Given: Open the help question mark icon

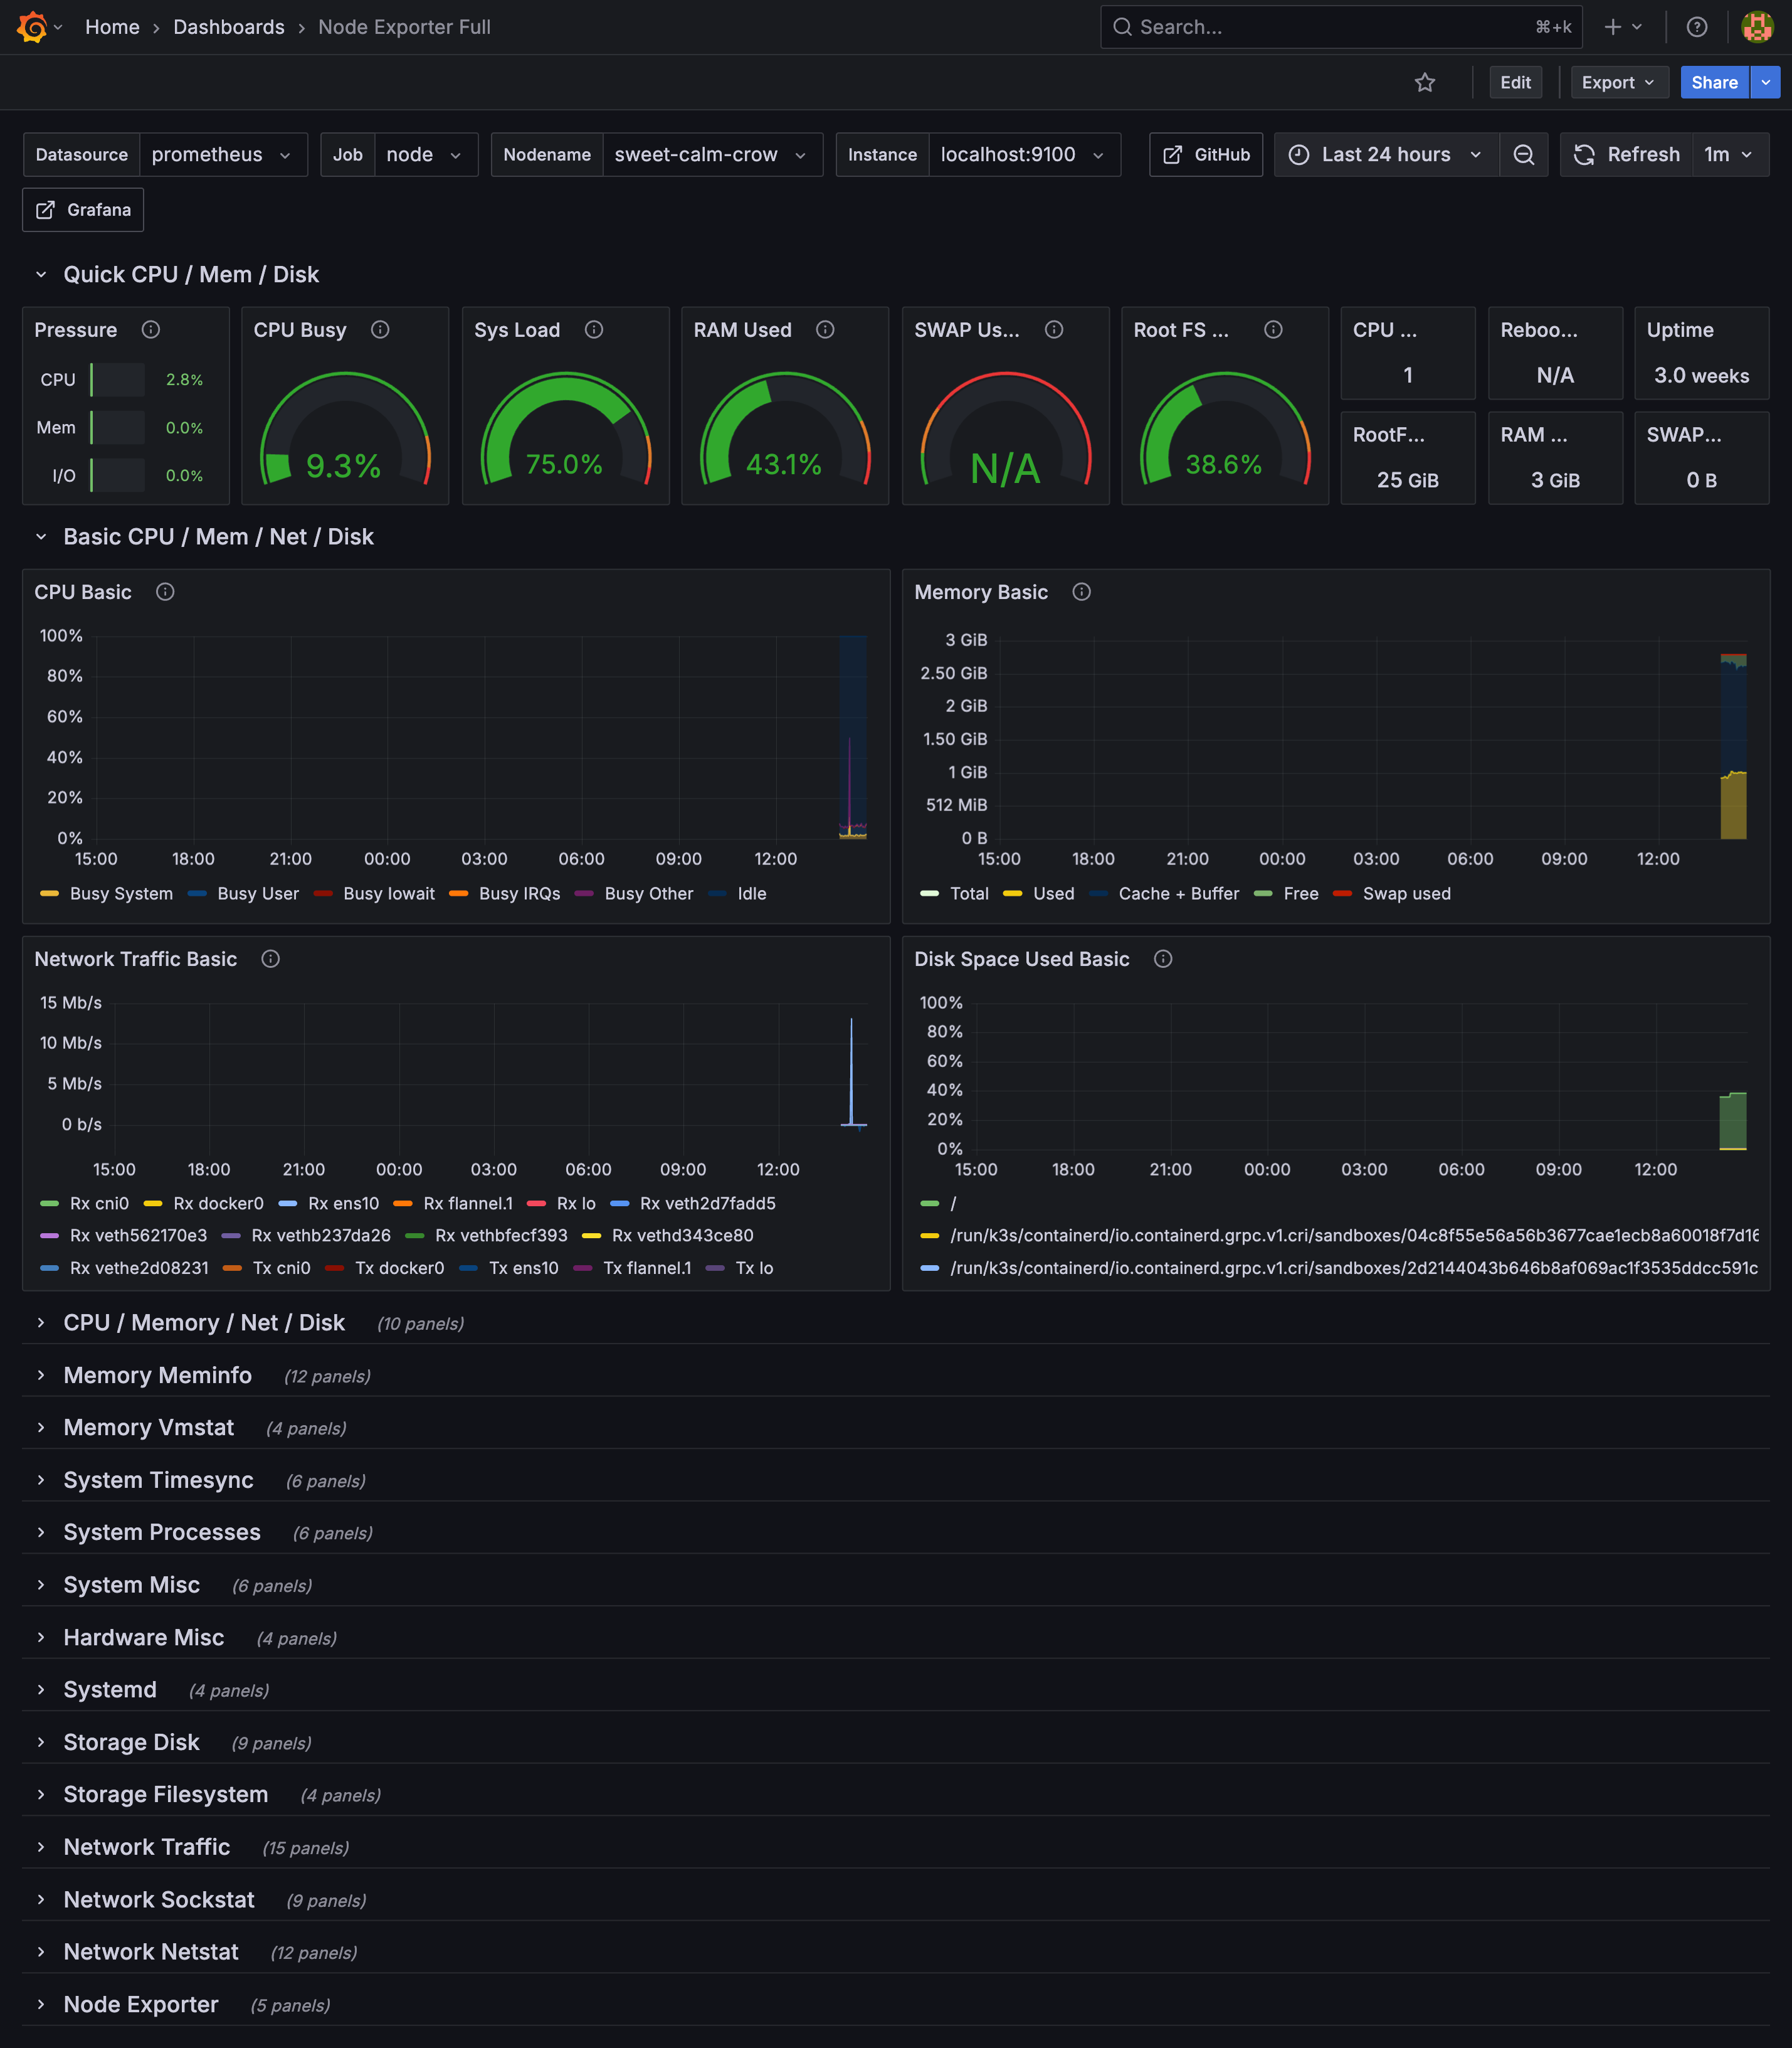Looking at the screenshot, I should (x=1696, y=27).
